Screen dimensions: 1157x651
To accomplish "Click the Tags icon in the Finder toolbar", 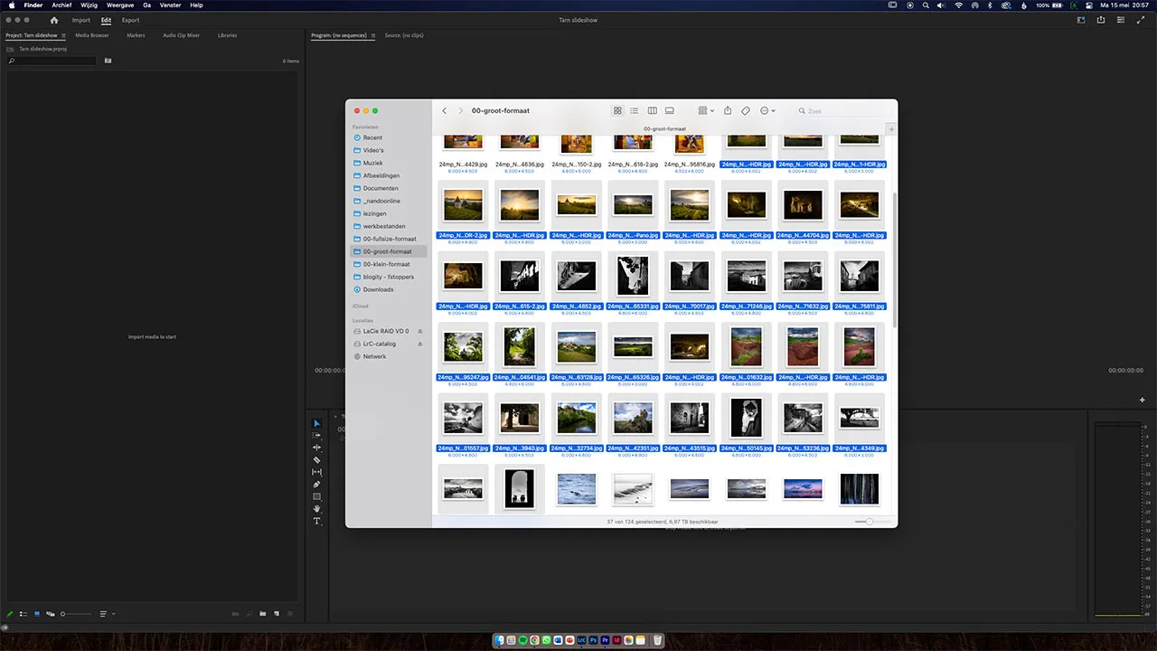I will [746, 110].
